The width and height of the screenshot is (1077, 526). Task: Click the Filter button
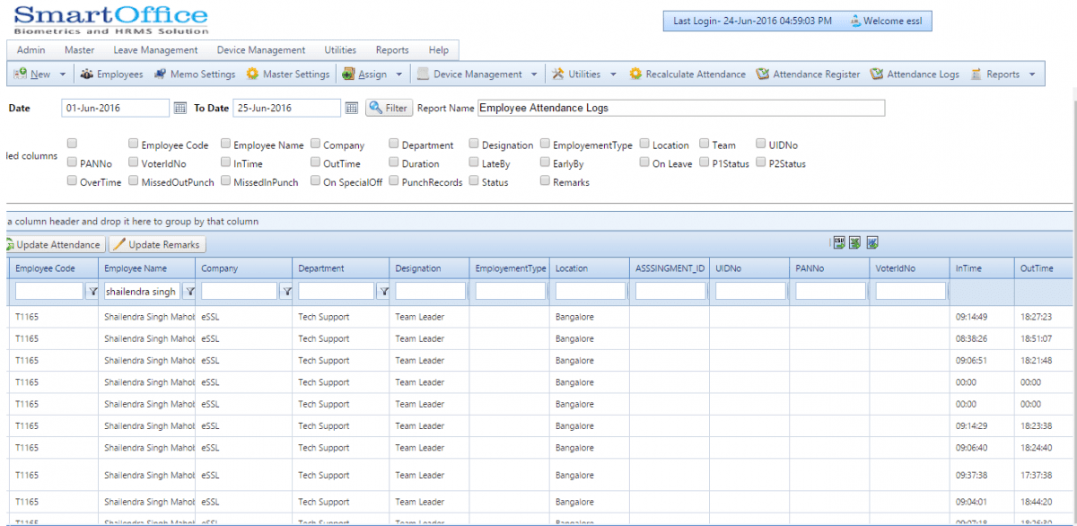point(389,108)
